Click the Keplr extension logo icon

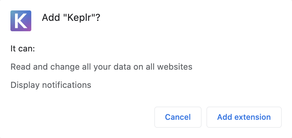(x=21, y=21)
